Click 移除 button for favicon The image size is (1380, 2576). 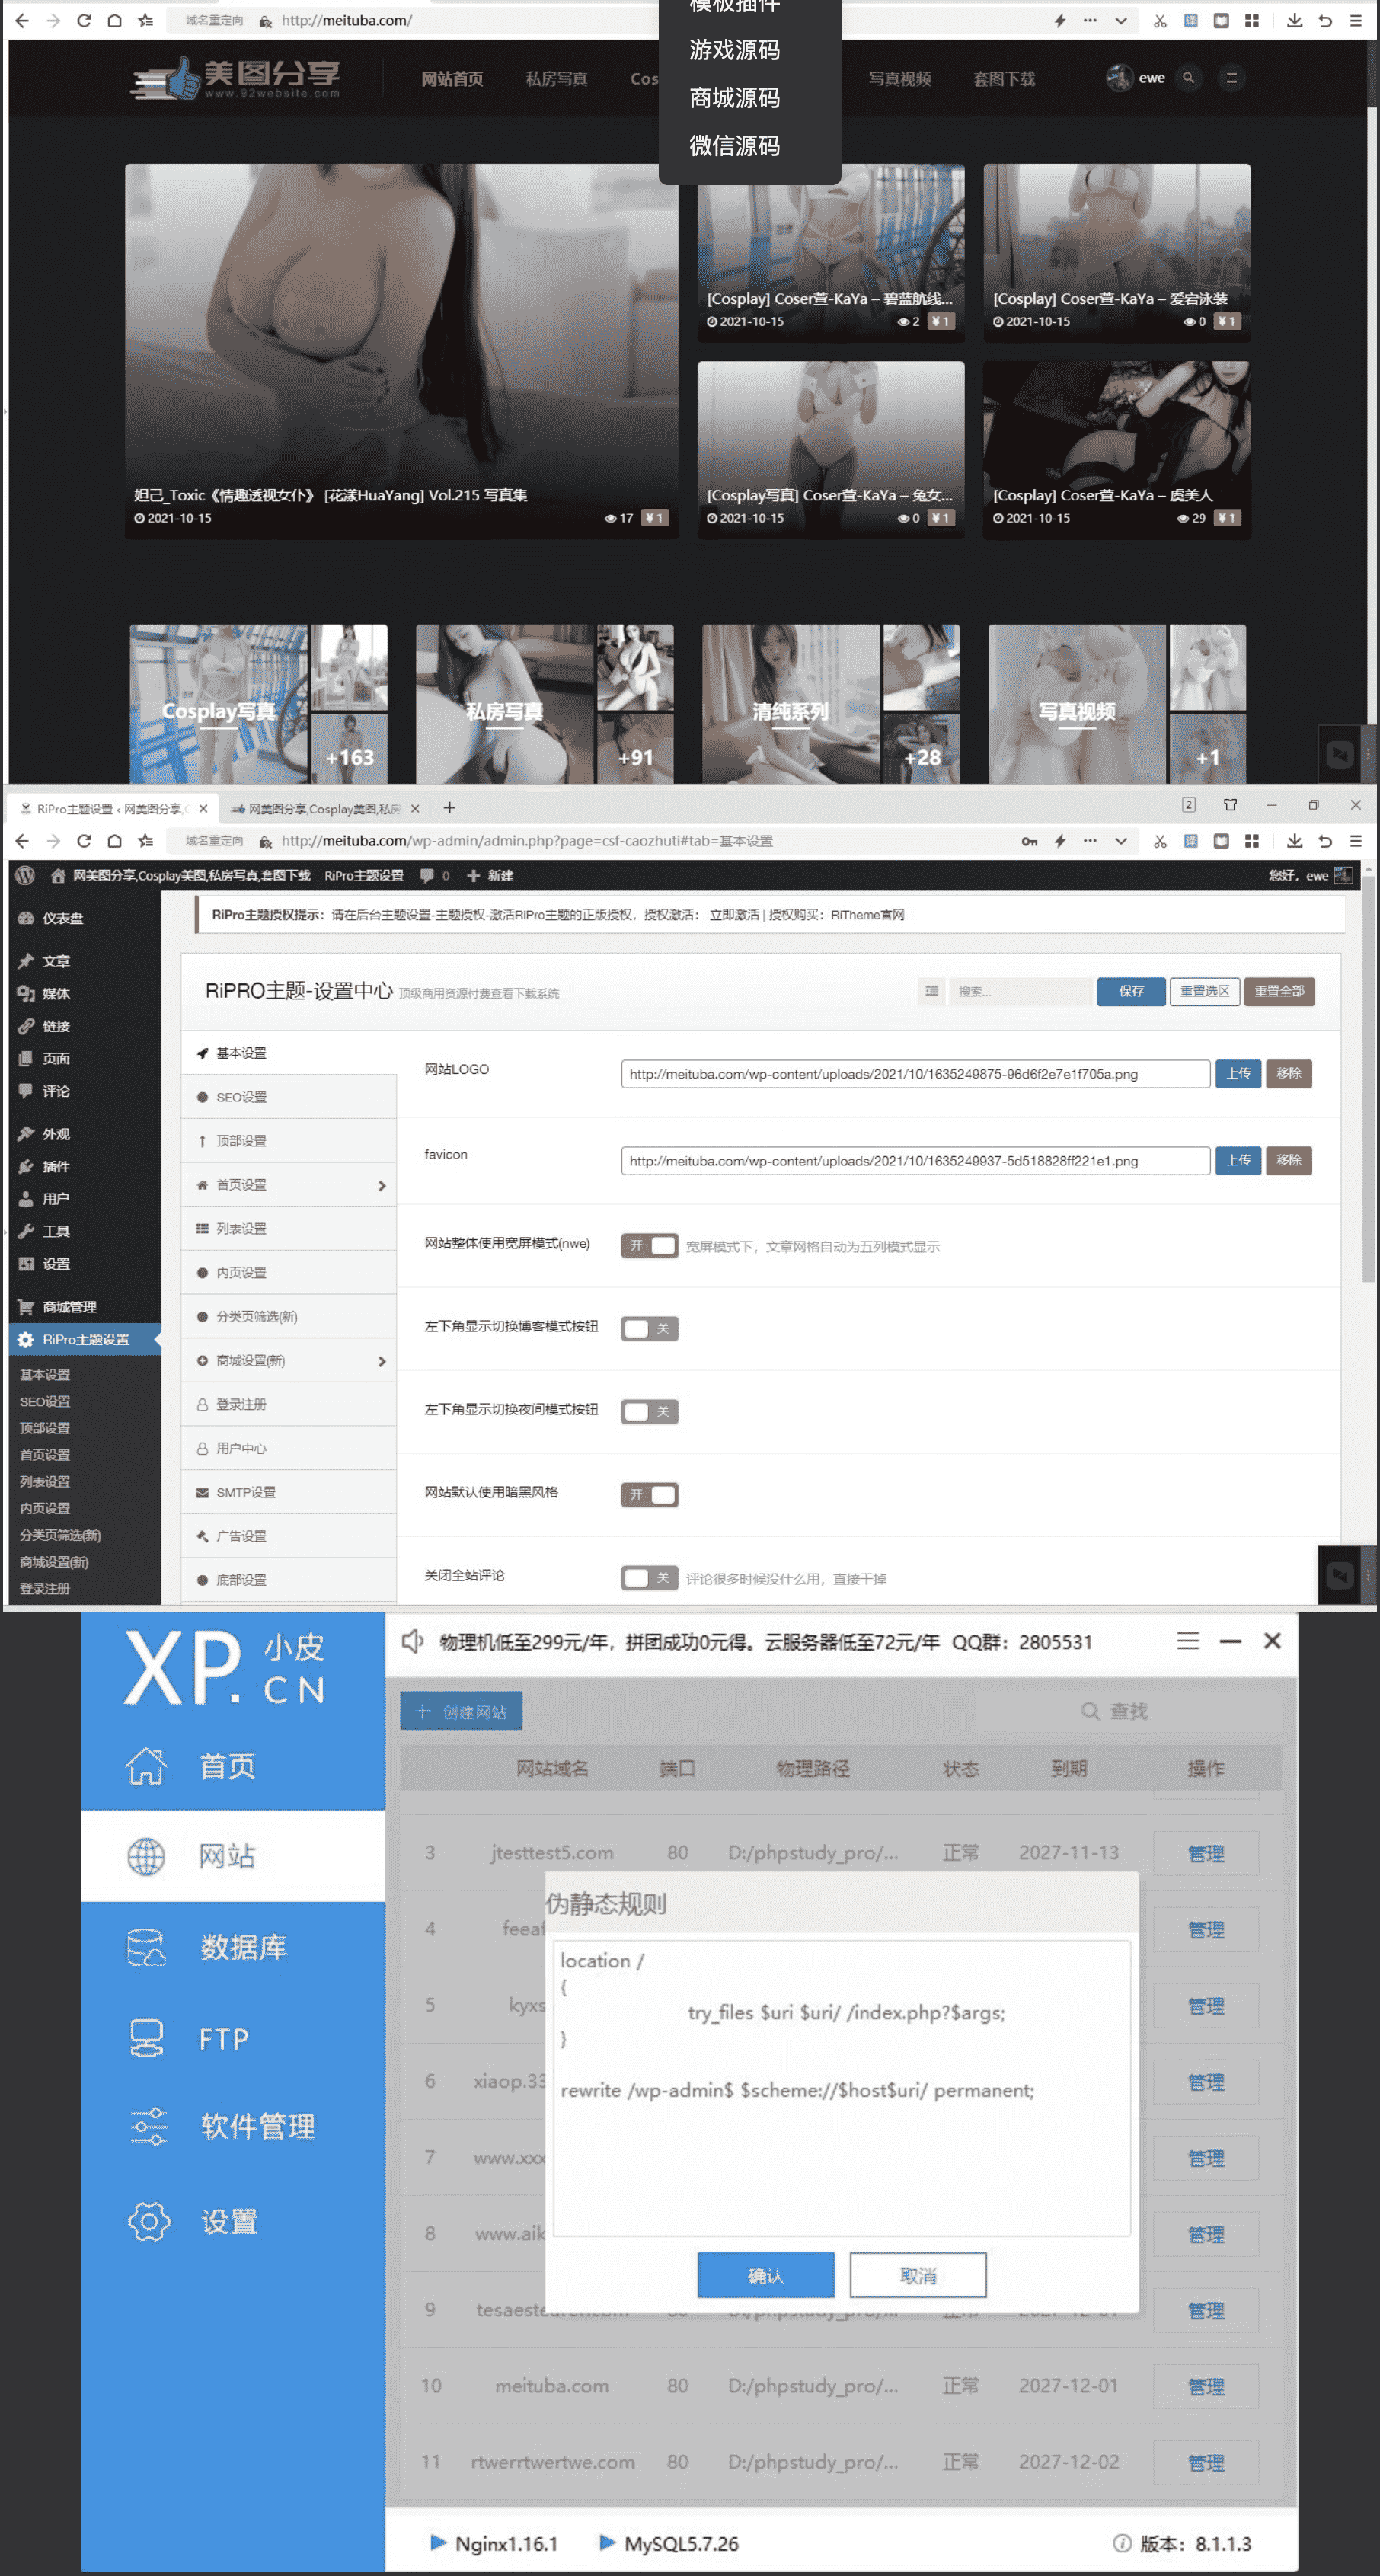click(1288, 1160)
